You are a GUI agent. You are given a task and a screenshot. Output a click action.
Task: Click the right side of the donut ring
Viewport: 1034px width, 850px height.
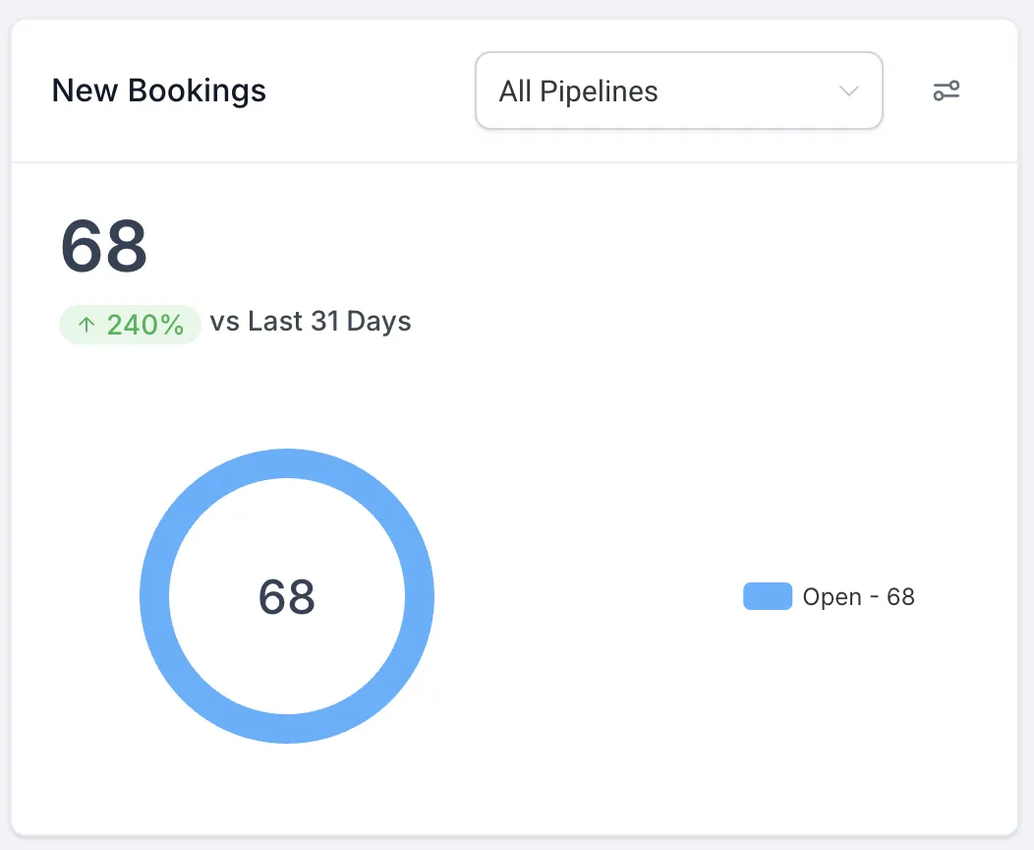[420, 596]
